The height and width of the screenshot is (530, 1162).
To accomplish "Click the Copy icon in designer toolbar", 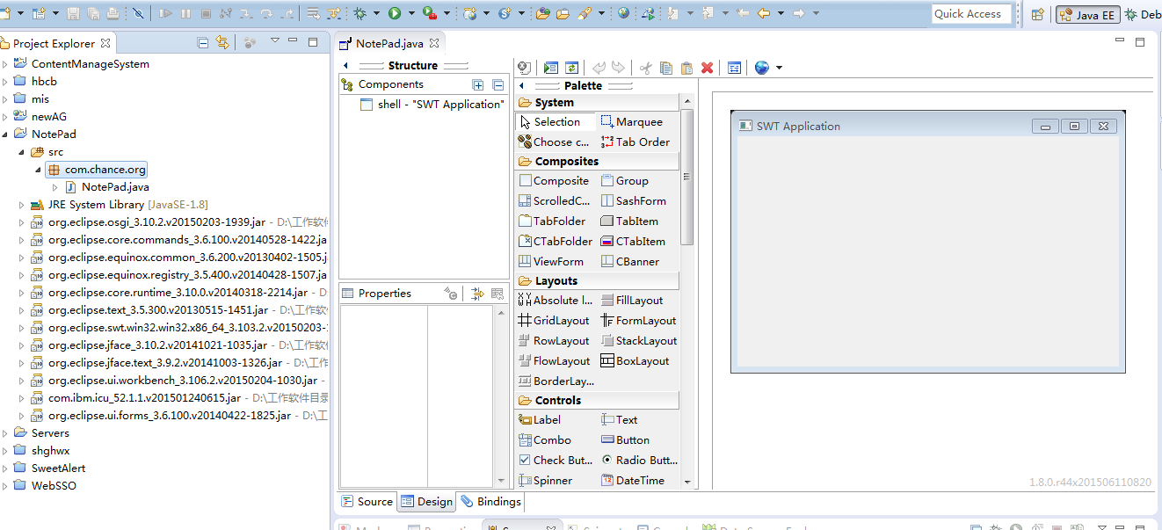I will 665,68.
